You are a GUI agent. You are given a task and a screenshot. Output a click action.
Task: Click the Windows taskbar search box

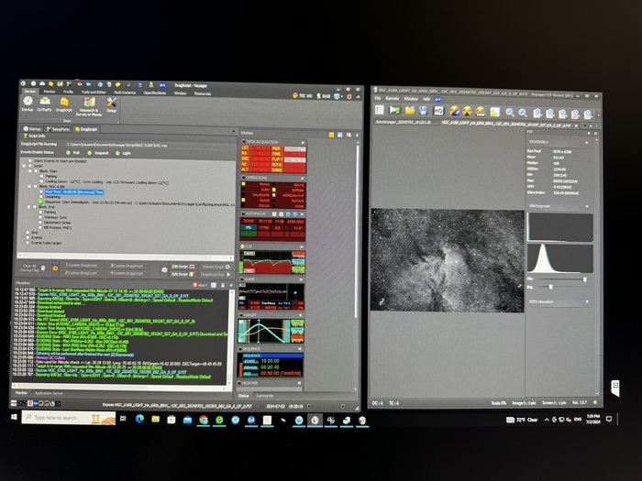click(64, 418)
